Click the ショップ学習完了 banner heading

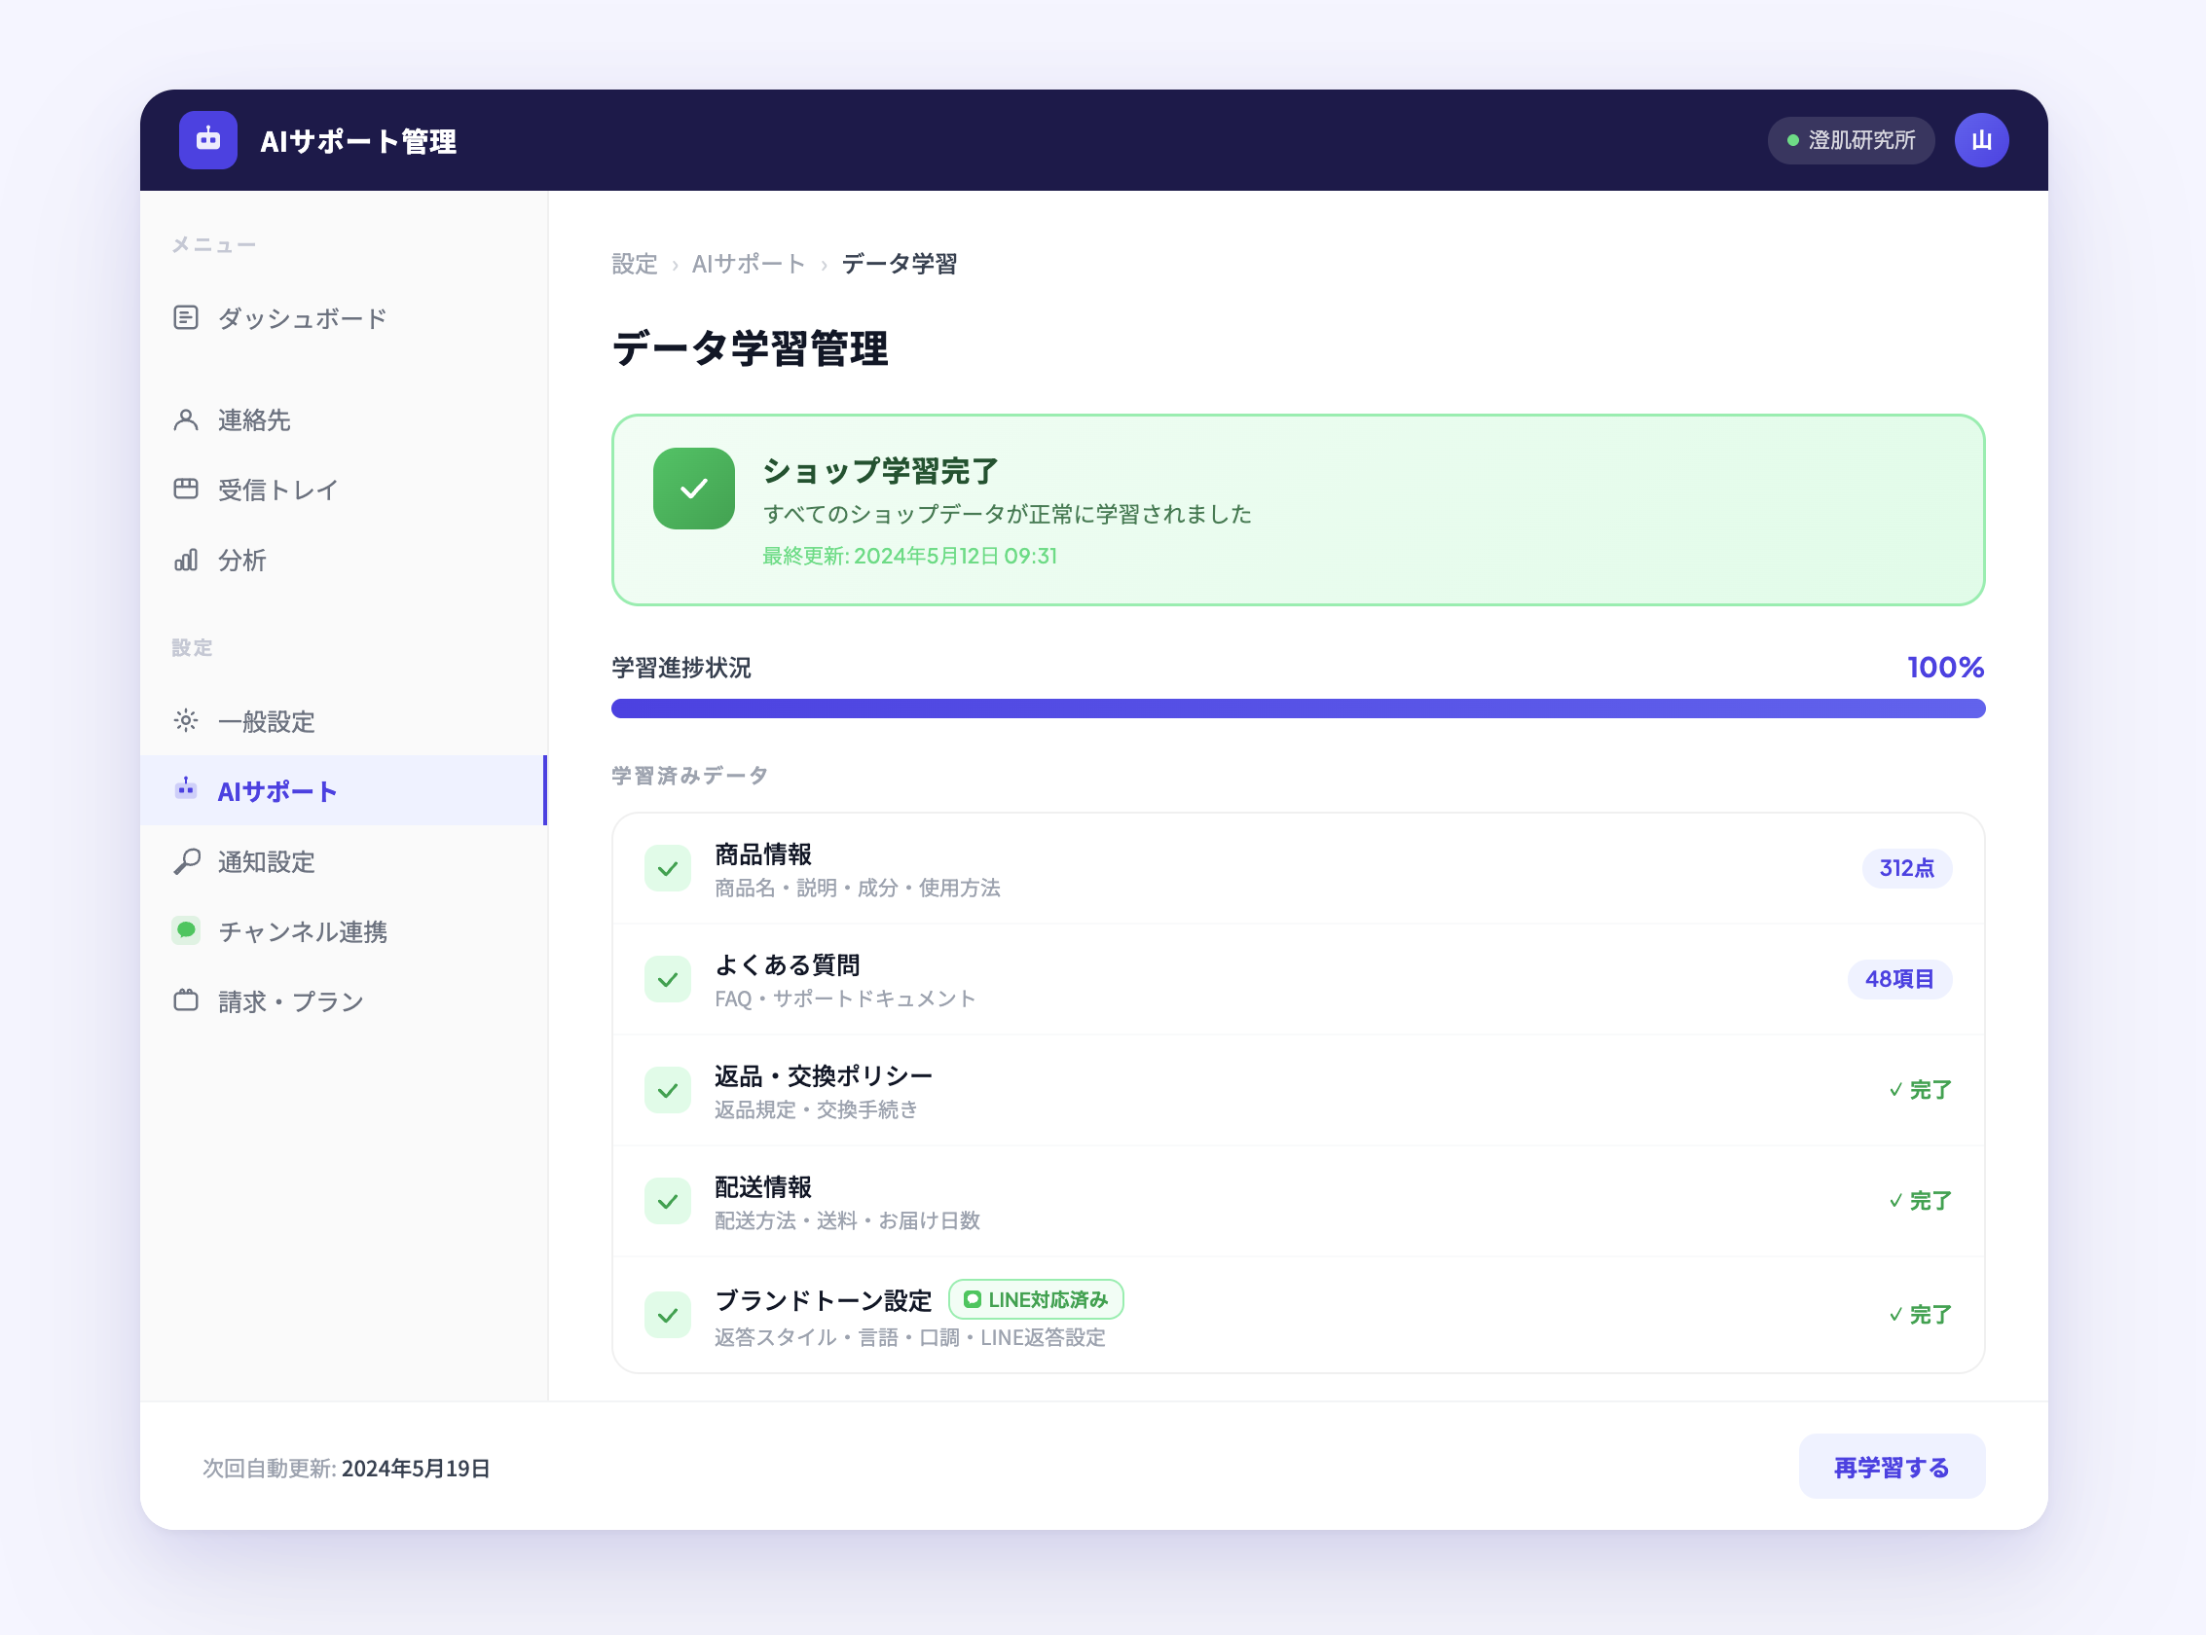coord(880,471)
